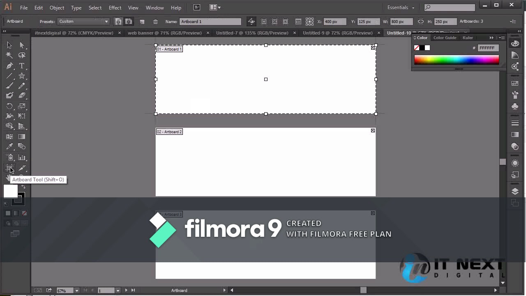The width and height of the screenshot is (526, 296).
Task: Choose the Star shape tool
Action: point(22,76)
